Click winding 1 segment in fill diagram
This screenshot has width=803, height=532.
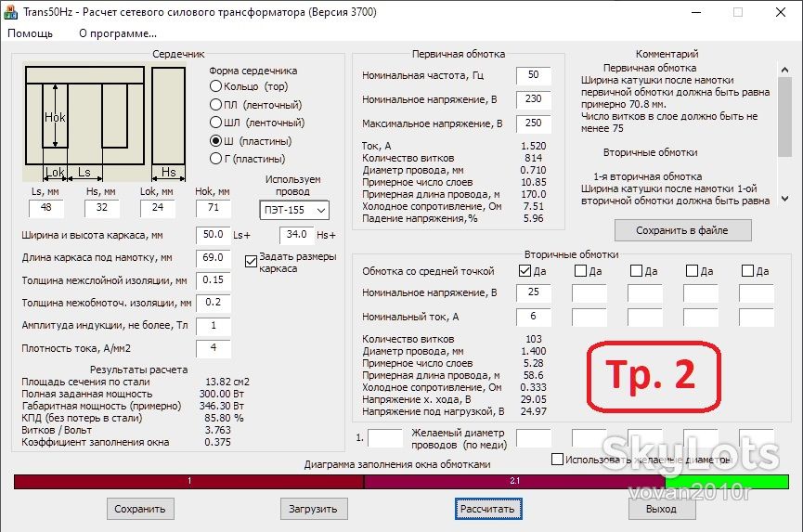click(x=189, y=481)
